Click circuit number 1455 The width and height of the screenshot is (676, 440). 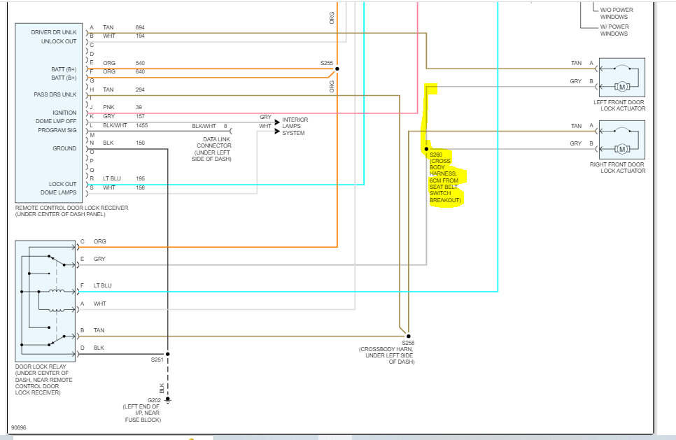[142, 125]
